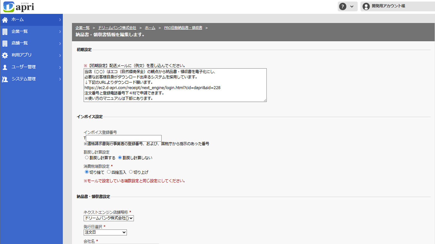Open the help question mark icon

point(343,6)
